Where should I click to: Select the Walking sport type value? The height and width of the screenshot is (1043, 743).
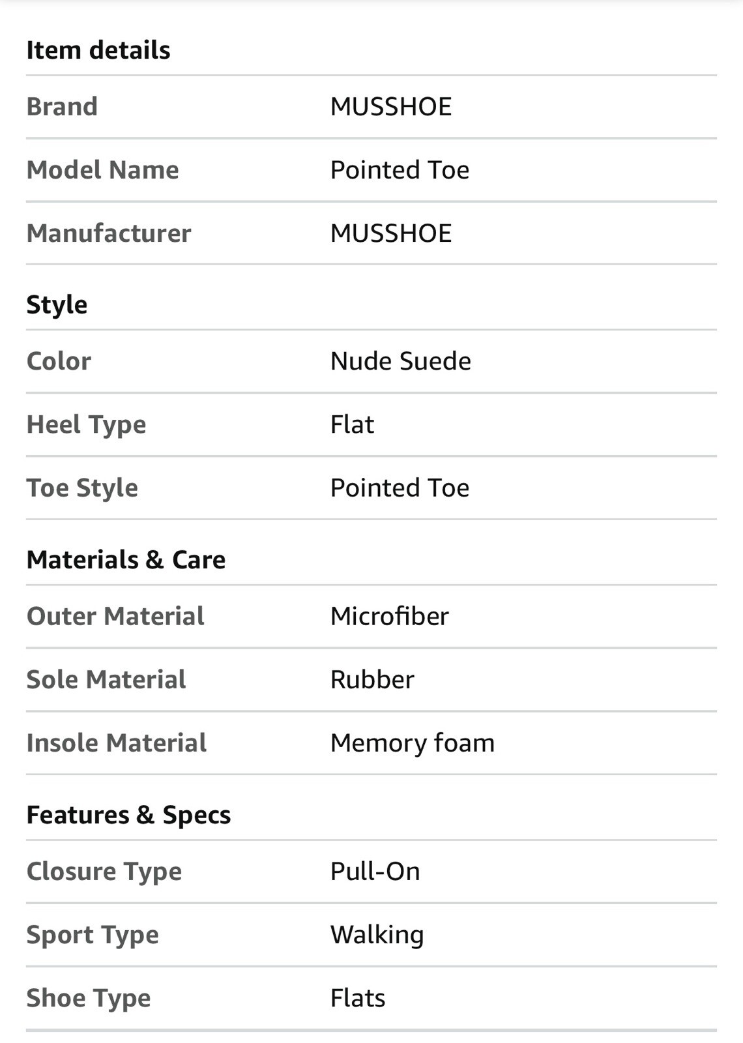[x=377, y=935]
